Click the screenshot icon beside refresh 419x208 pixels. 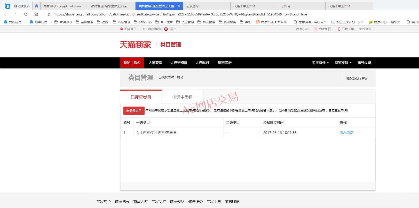36,14
